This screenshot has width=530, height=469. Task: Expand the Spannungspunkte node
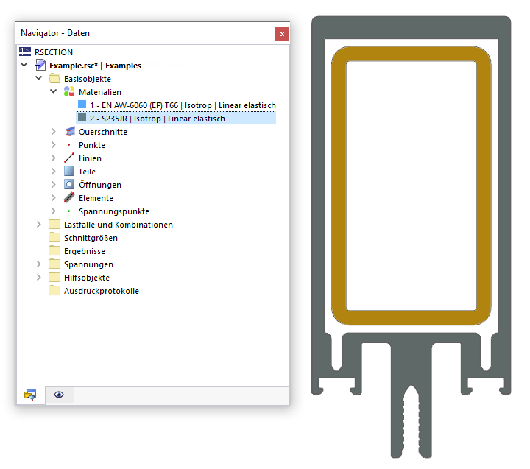point(54,211)
